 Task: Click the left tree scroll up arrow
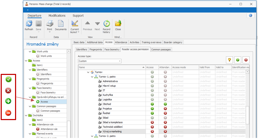[69, 51]
